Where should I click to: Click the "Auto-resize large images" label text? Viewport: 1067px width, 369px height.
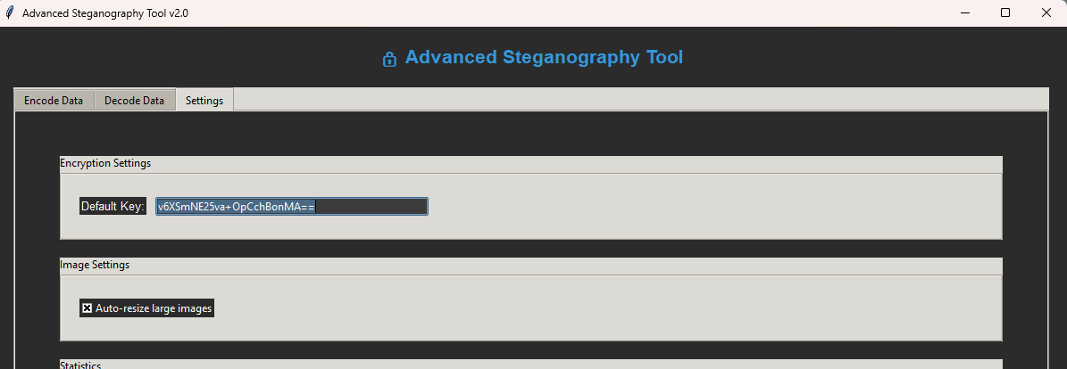[154, 308]
